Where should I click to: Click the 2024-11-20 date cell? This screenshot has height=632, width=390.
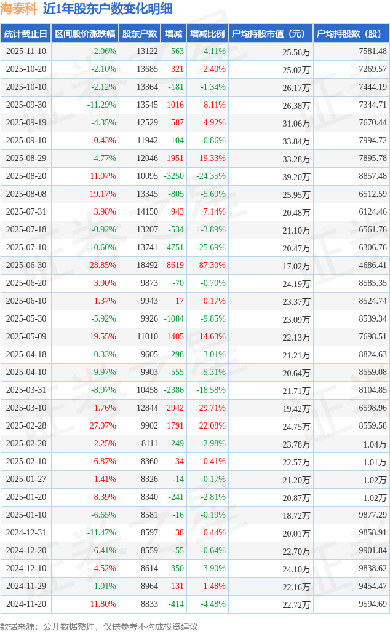tap(25, 604)
